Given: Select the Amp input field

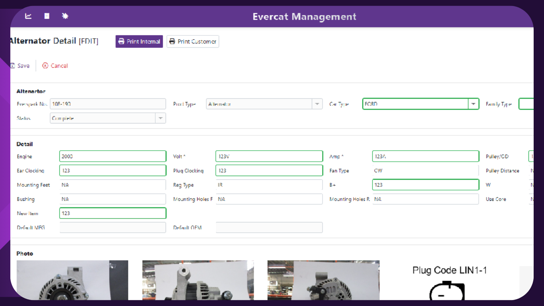Looking at the screenshot, I should [x=425, y=157].
